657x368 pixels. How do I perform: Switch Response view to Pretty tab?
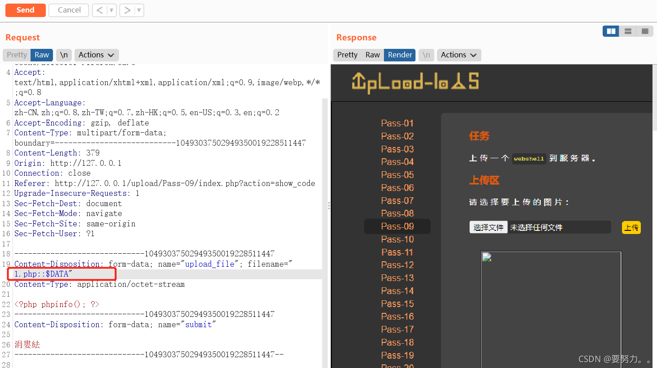(x=347, y=55)
